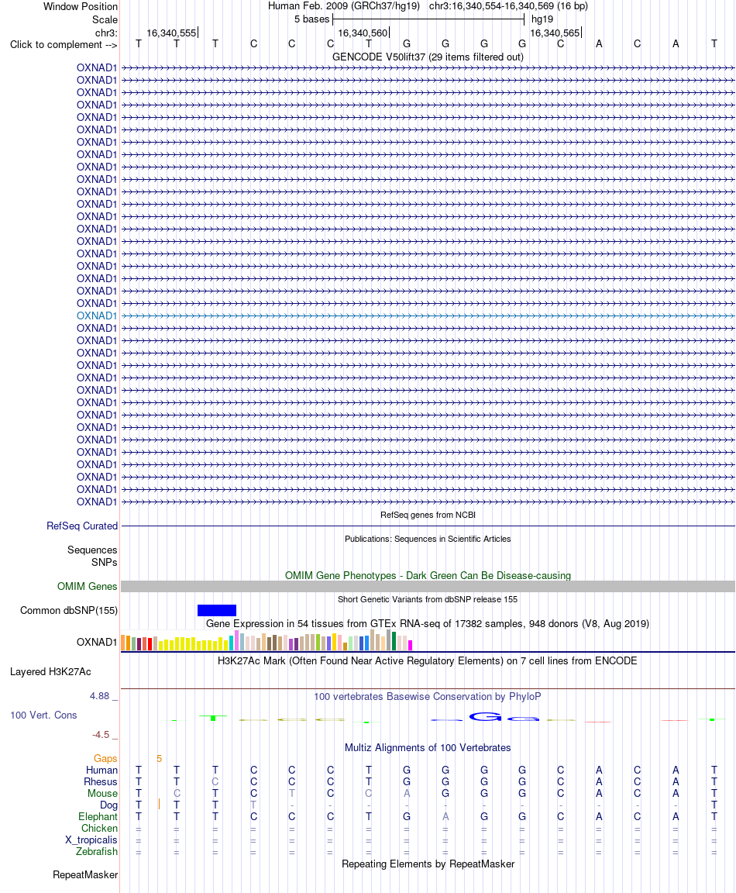The width and height of the screenshot is (736, 893).
Task: Click the Dog alignment row label
Action: [x=108, y=805]
